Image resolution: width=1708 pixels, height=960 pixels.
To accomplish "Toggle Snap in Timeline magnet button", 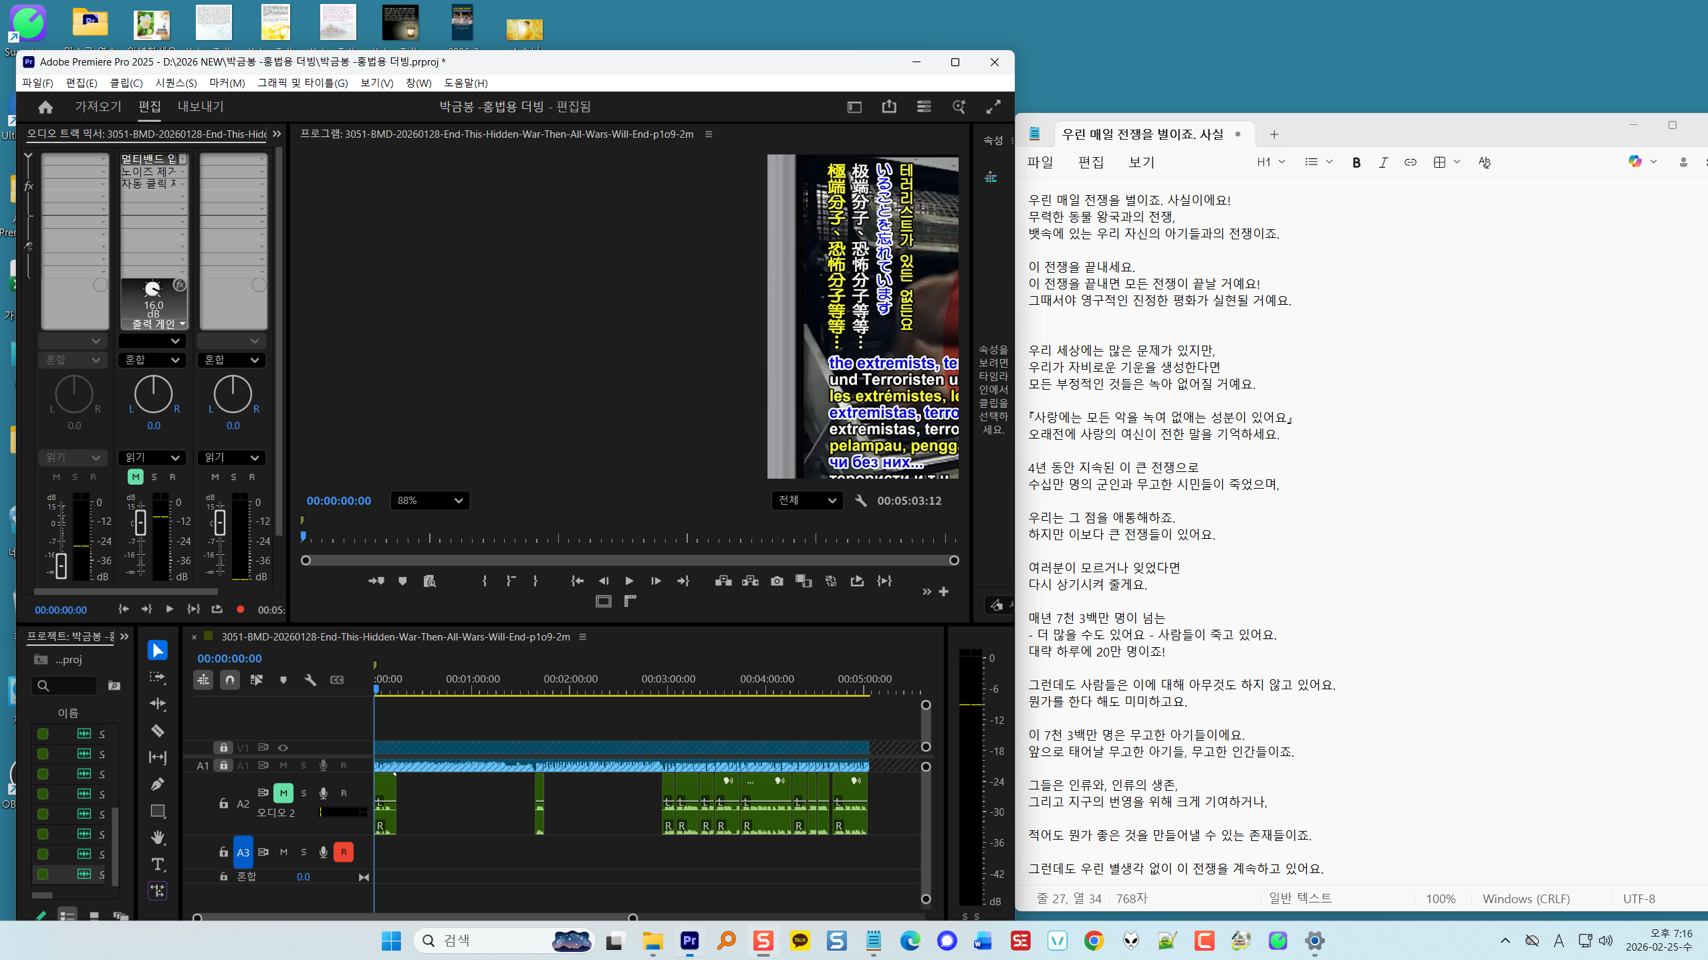I will click(229, 680).
